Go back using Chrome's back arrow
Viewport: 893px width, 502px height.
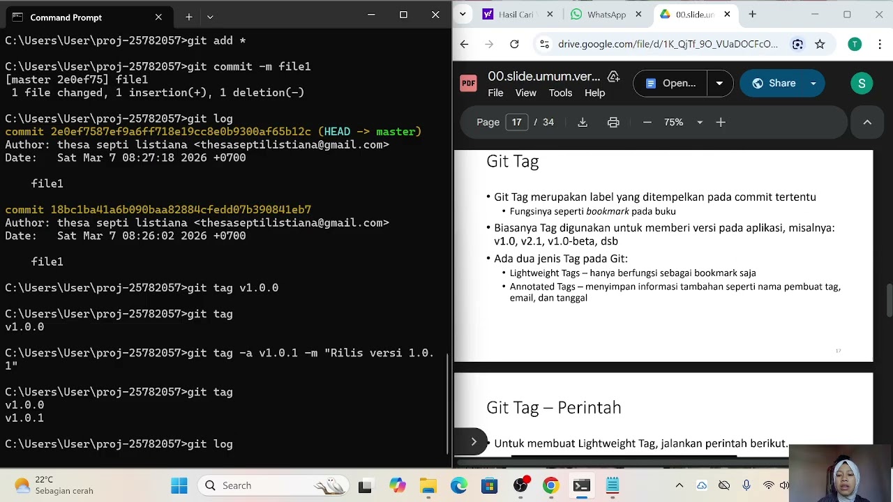point(464,44)
